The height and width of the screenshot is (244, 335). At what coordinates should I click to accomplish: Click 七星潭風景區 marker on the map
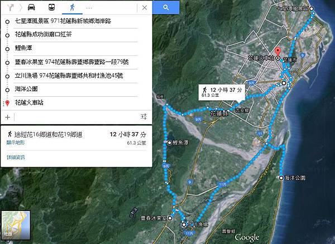click(312, 8)
